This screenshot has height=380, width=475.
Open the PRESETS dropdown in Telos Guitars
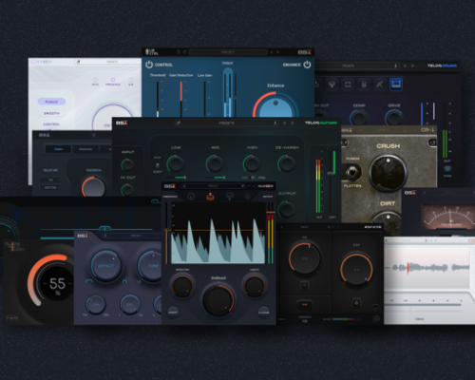(227, 123)
